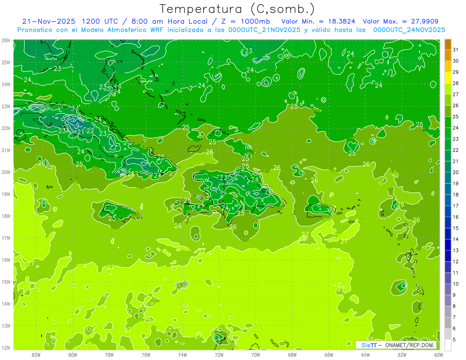Click the '74W' longitude axis label
Viewport: 466px width, 360px height.
(183, 355)
